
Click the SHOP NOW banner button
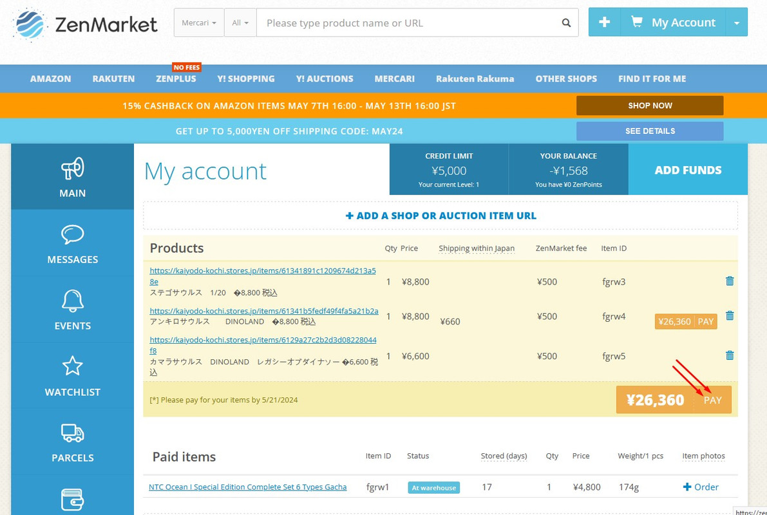point(650,106)
